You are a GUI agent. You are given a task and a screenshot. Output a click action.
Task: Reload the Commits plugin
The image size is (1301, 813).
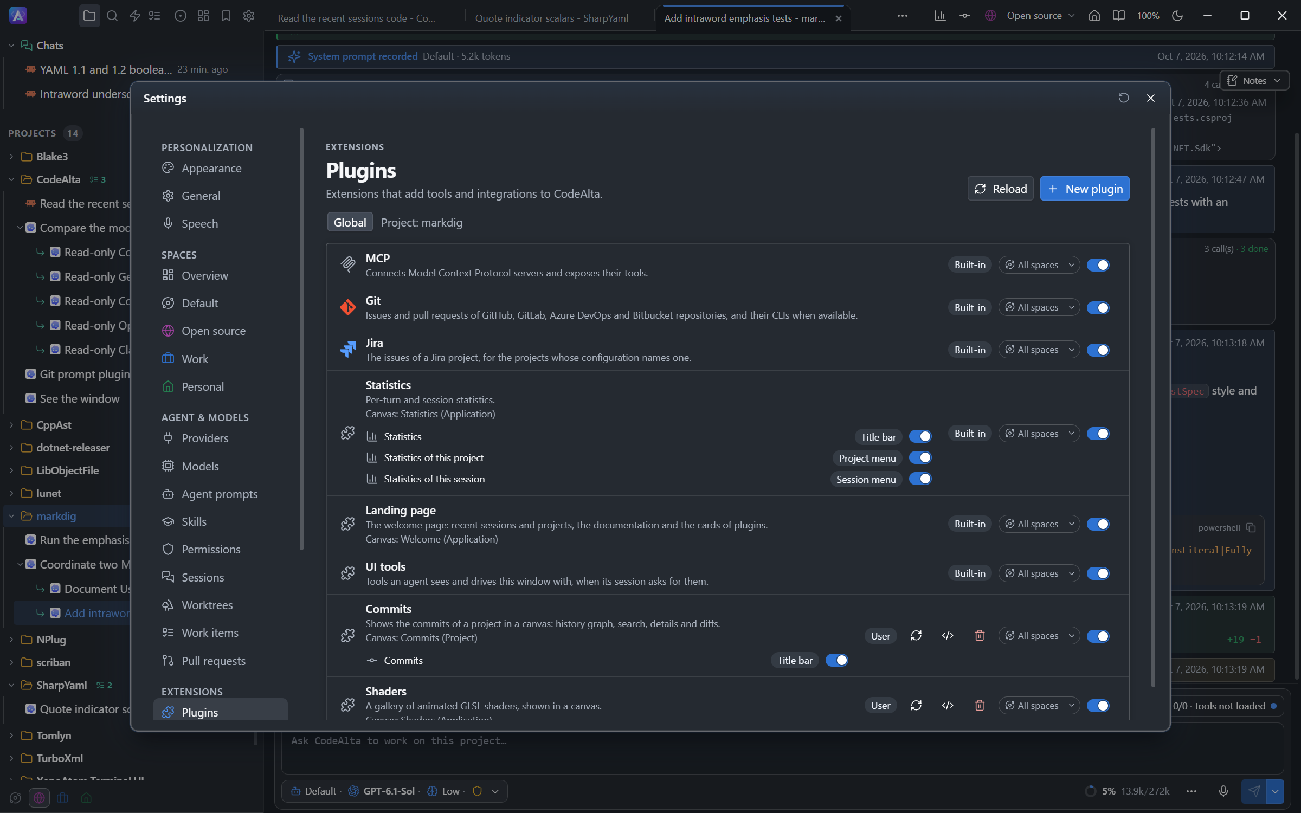coord(916,636)
